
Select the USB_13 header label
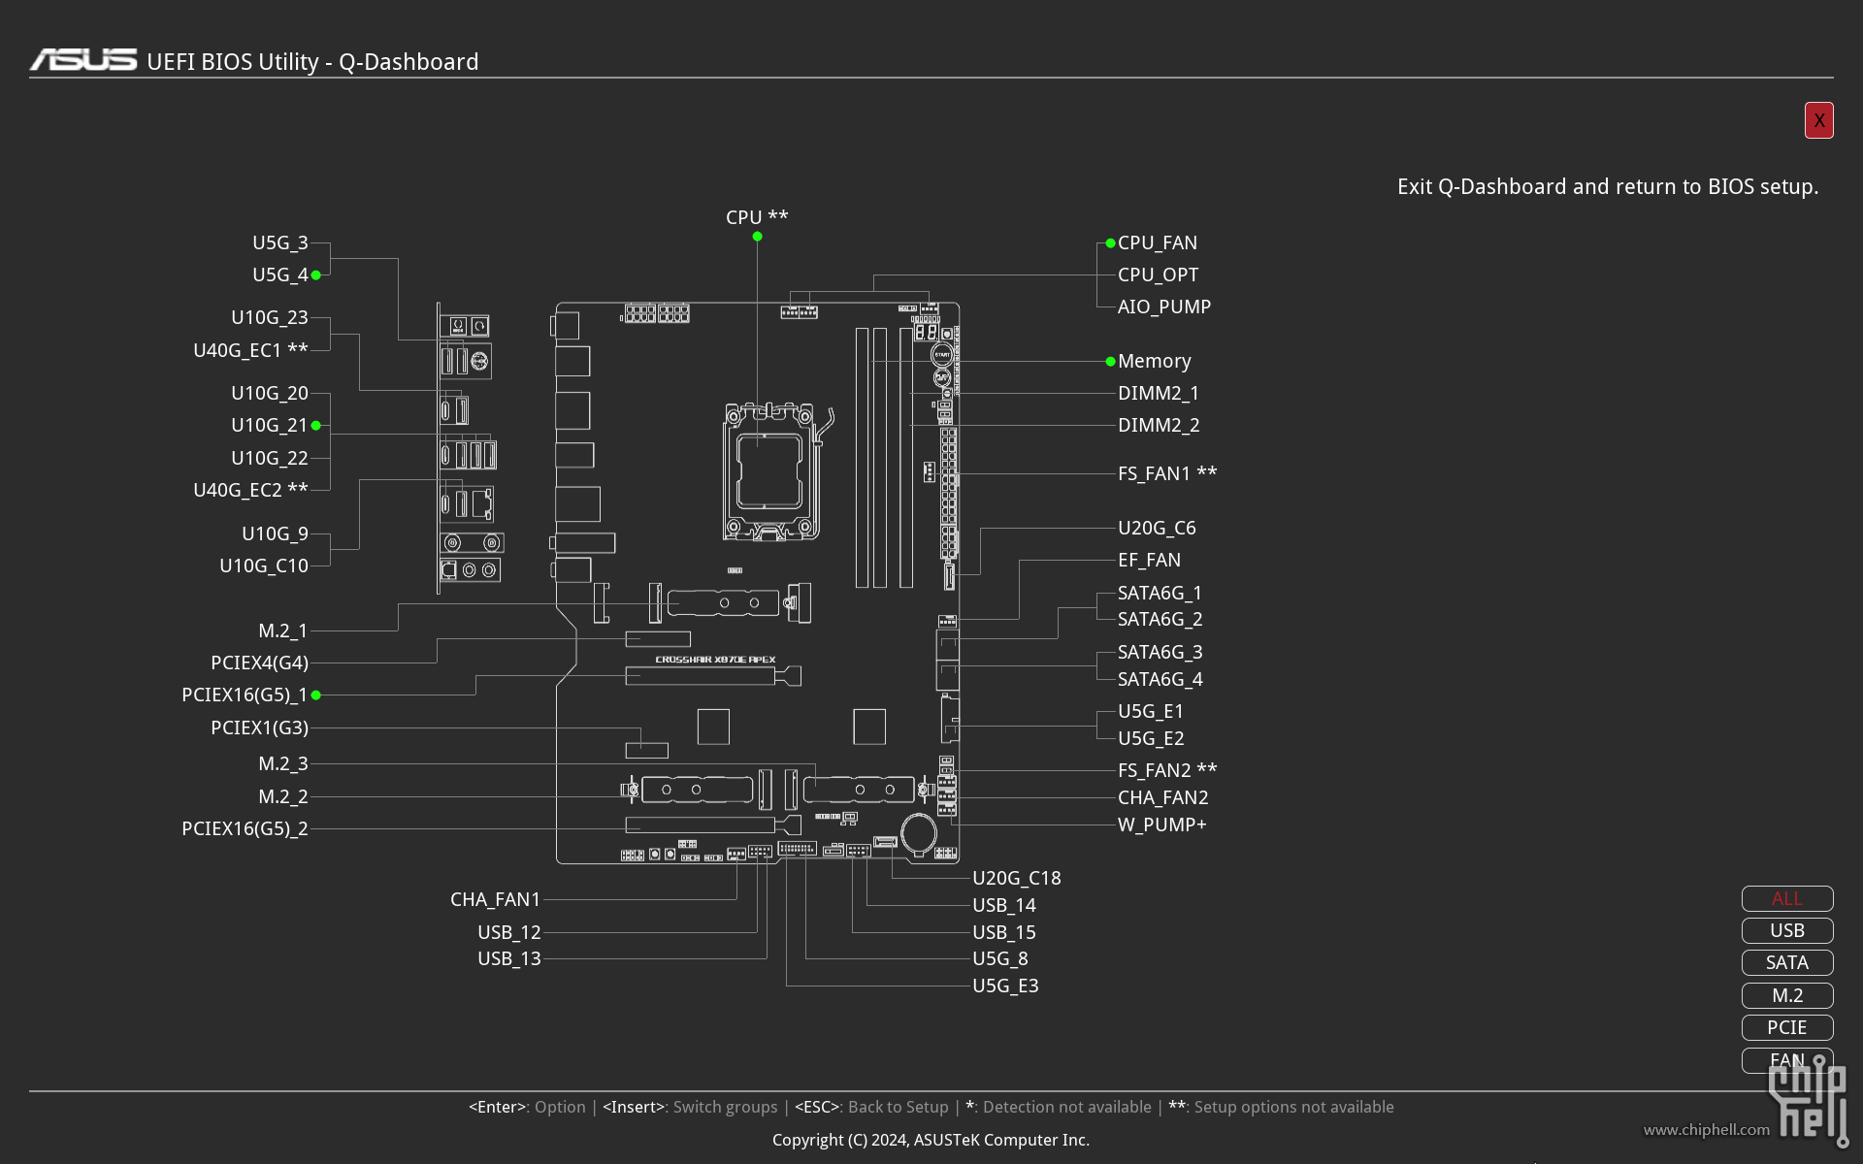click(508, 958)
